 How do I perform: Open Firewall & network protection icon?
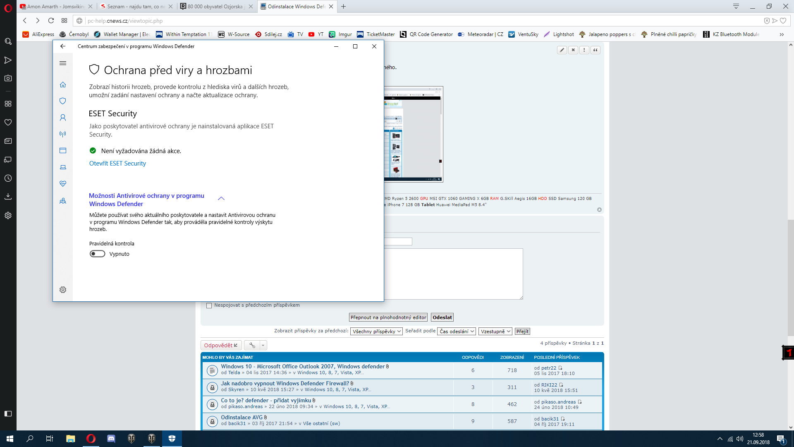point(63,134)
